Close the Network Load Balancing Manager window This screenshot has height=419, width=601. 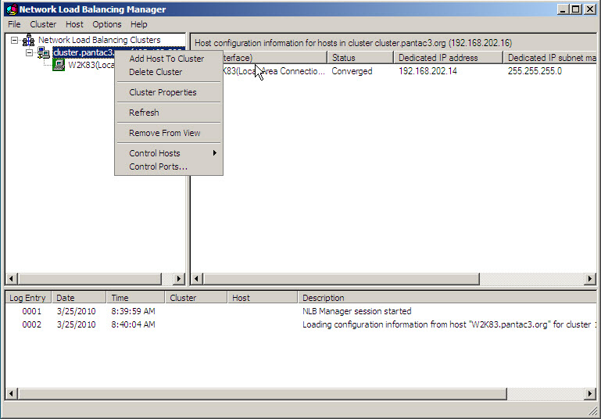tap(590, 9)
